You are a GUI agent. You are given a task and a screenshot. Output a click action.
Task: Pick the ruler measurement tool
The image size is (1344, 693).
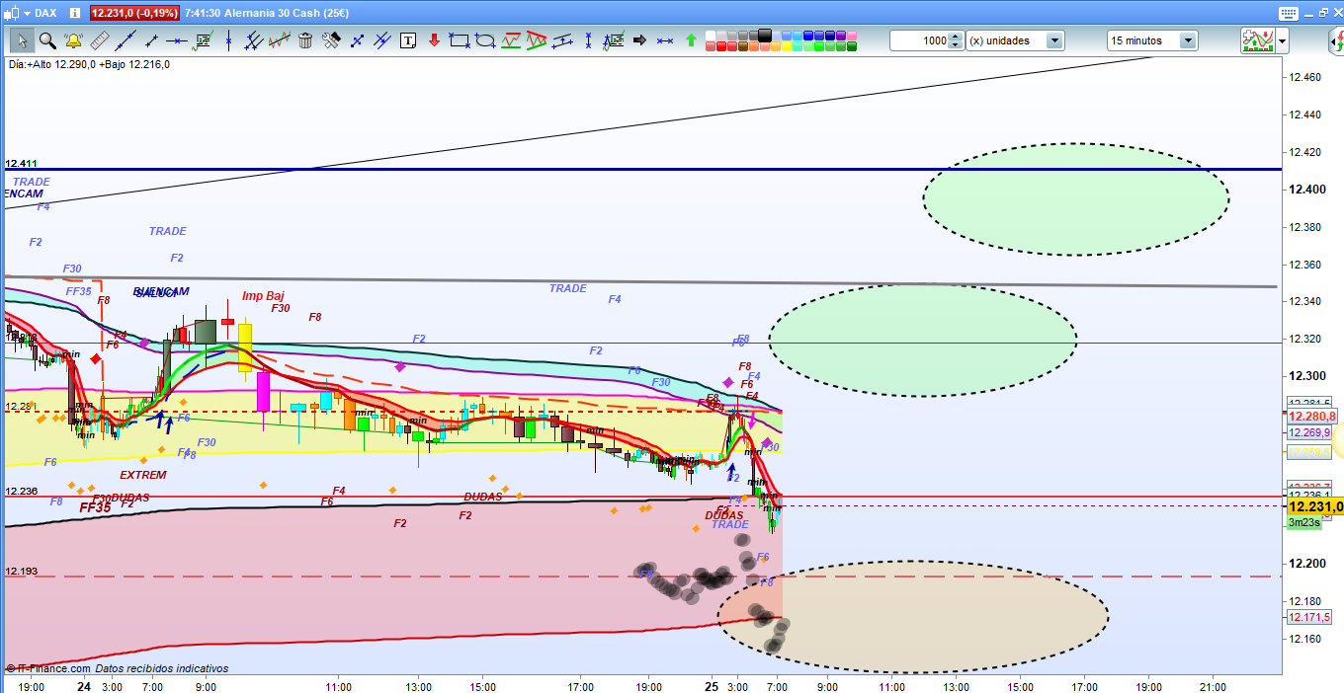[x=99, y=40]
